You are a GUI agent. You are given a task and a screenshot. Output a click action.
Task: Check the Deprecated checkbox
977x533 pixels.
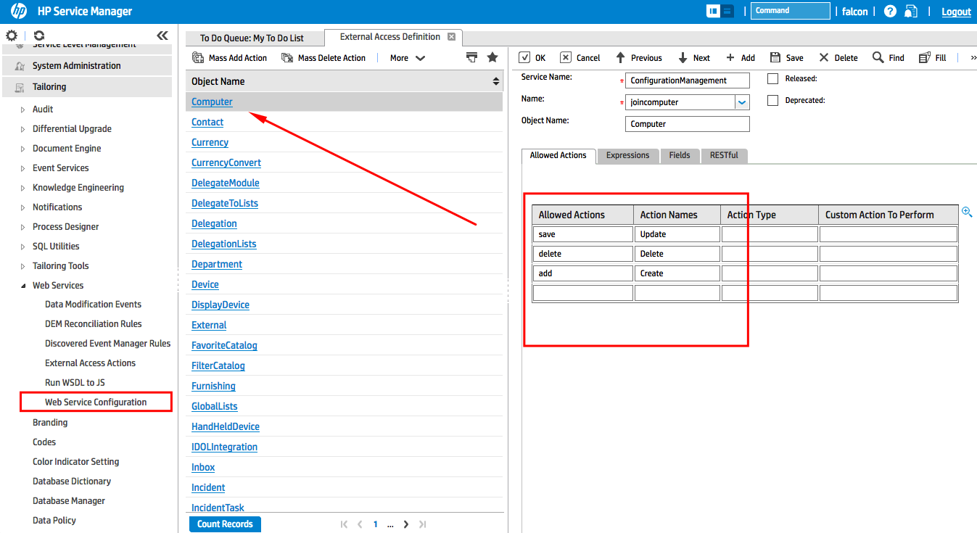[772, 100]
